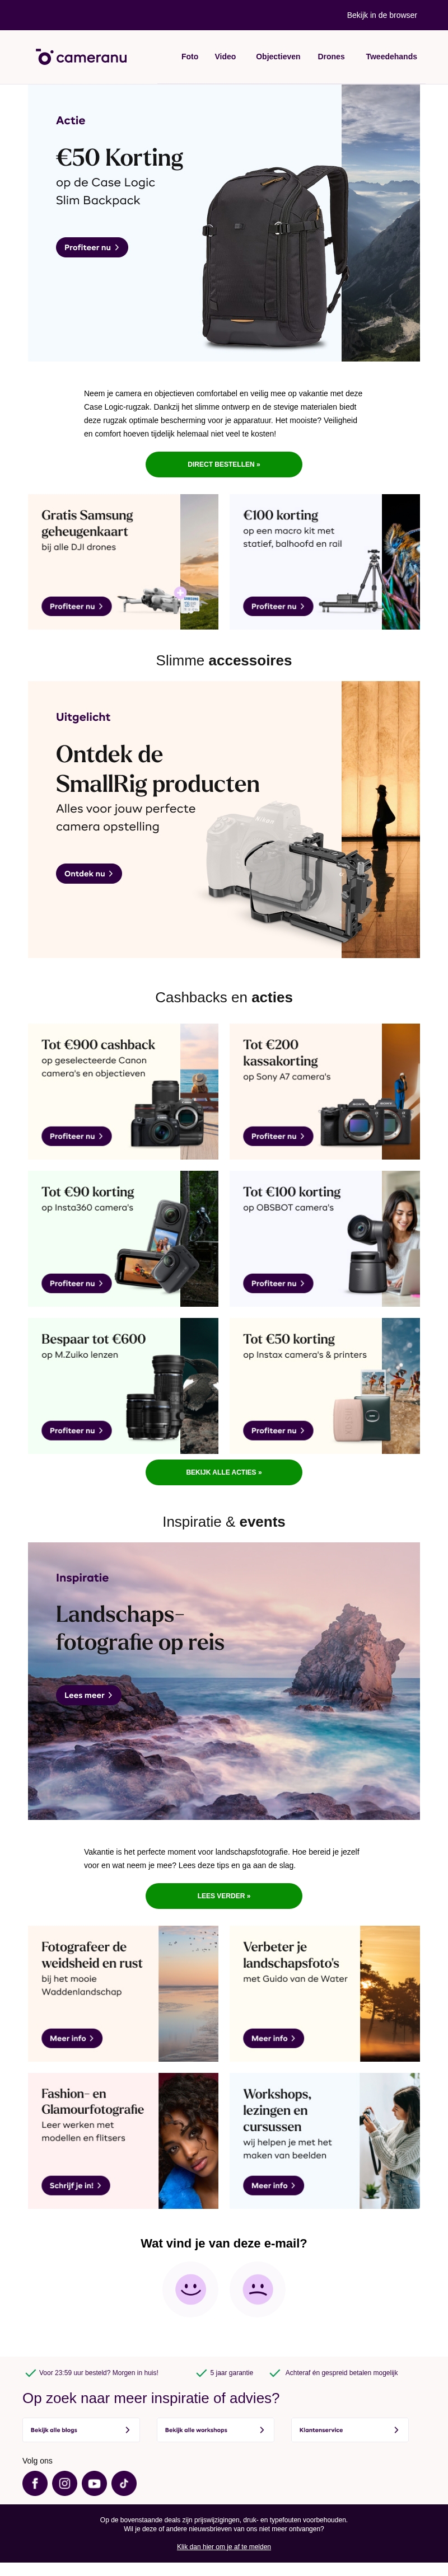
Task: Click the green LEES VERDER button
Action: coord(224,1896)
